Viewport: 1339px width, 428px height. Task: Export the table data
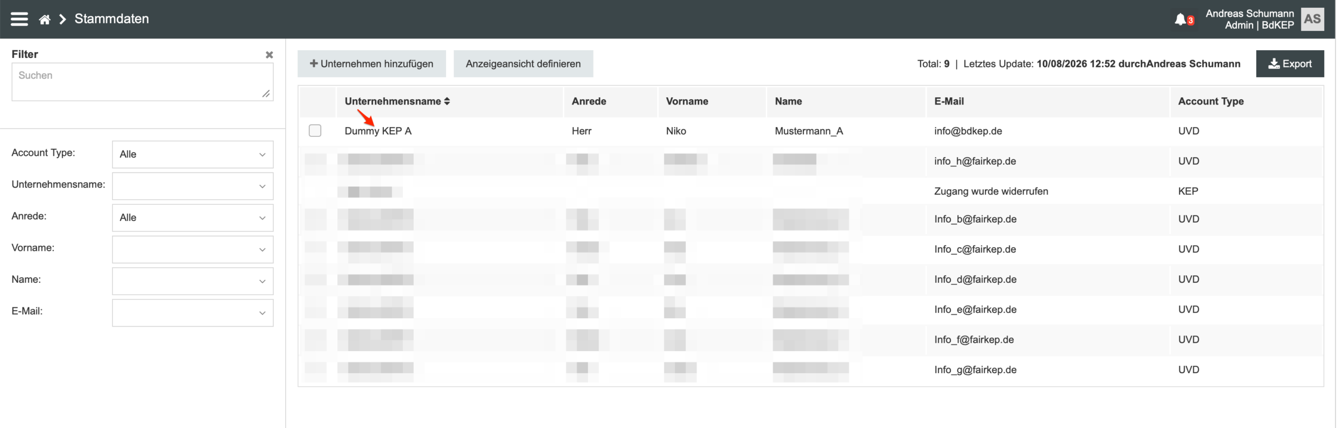1290,64
